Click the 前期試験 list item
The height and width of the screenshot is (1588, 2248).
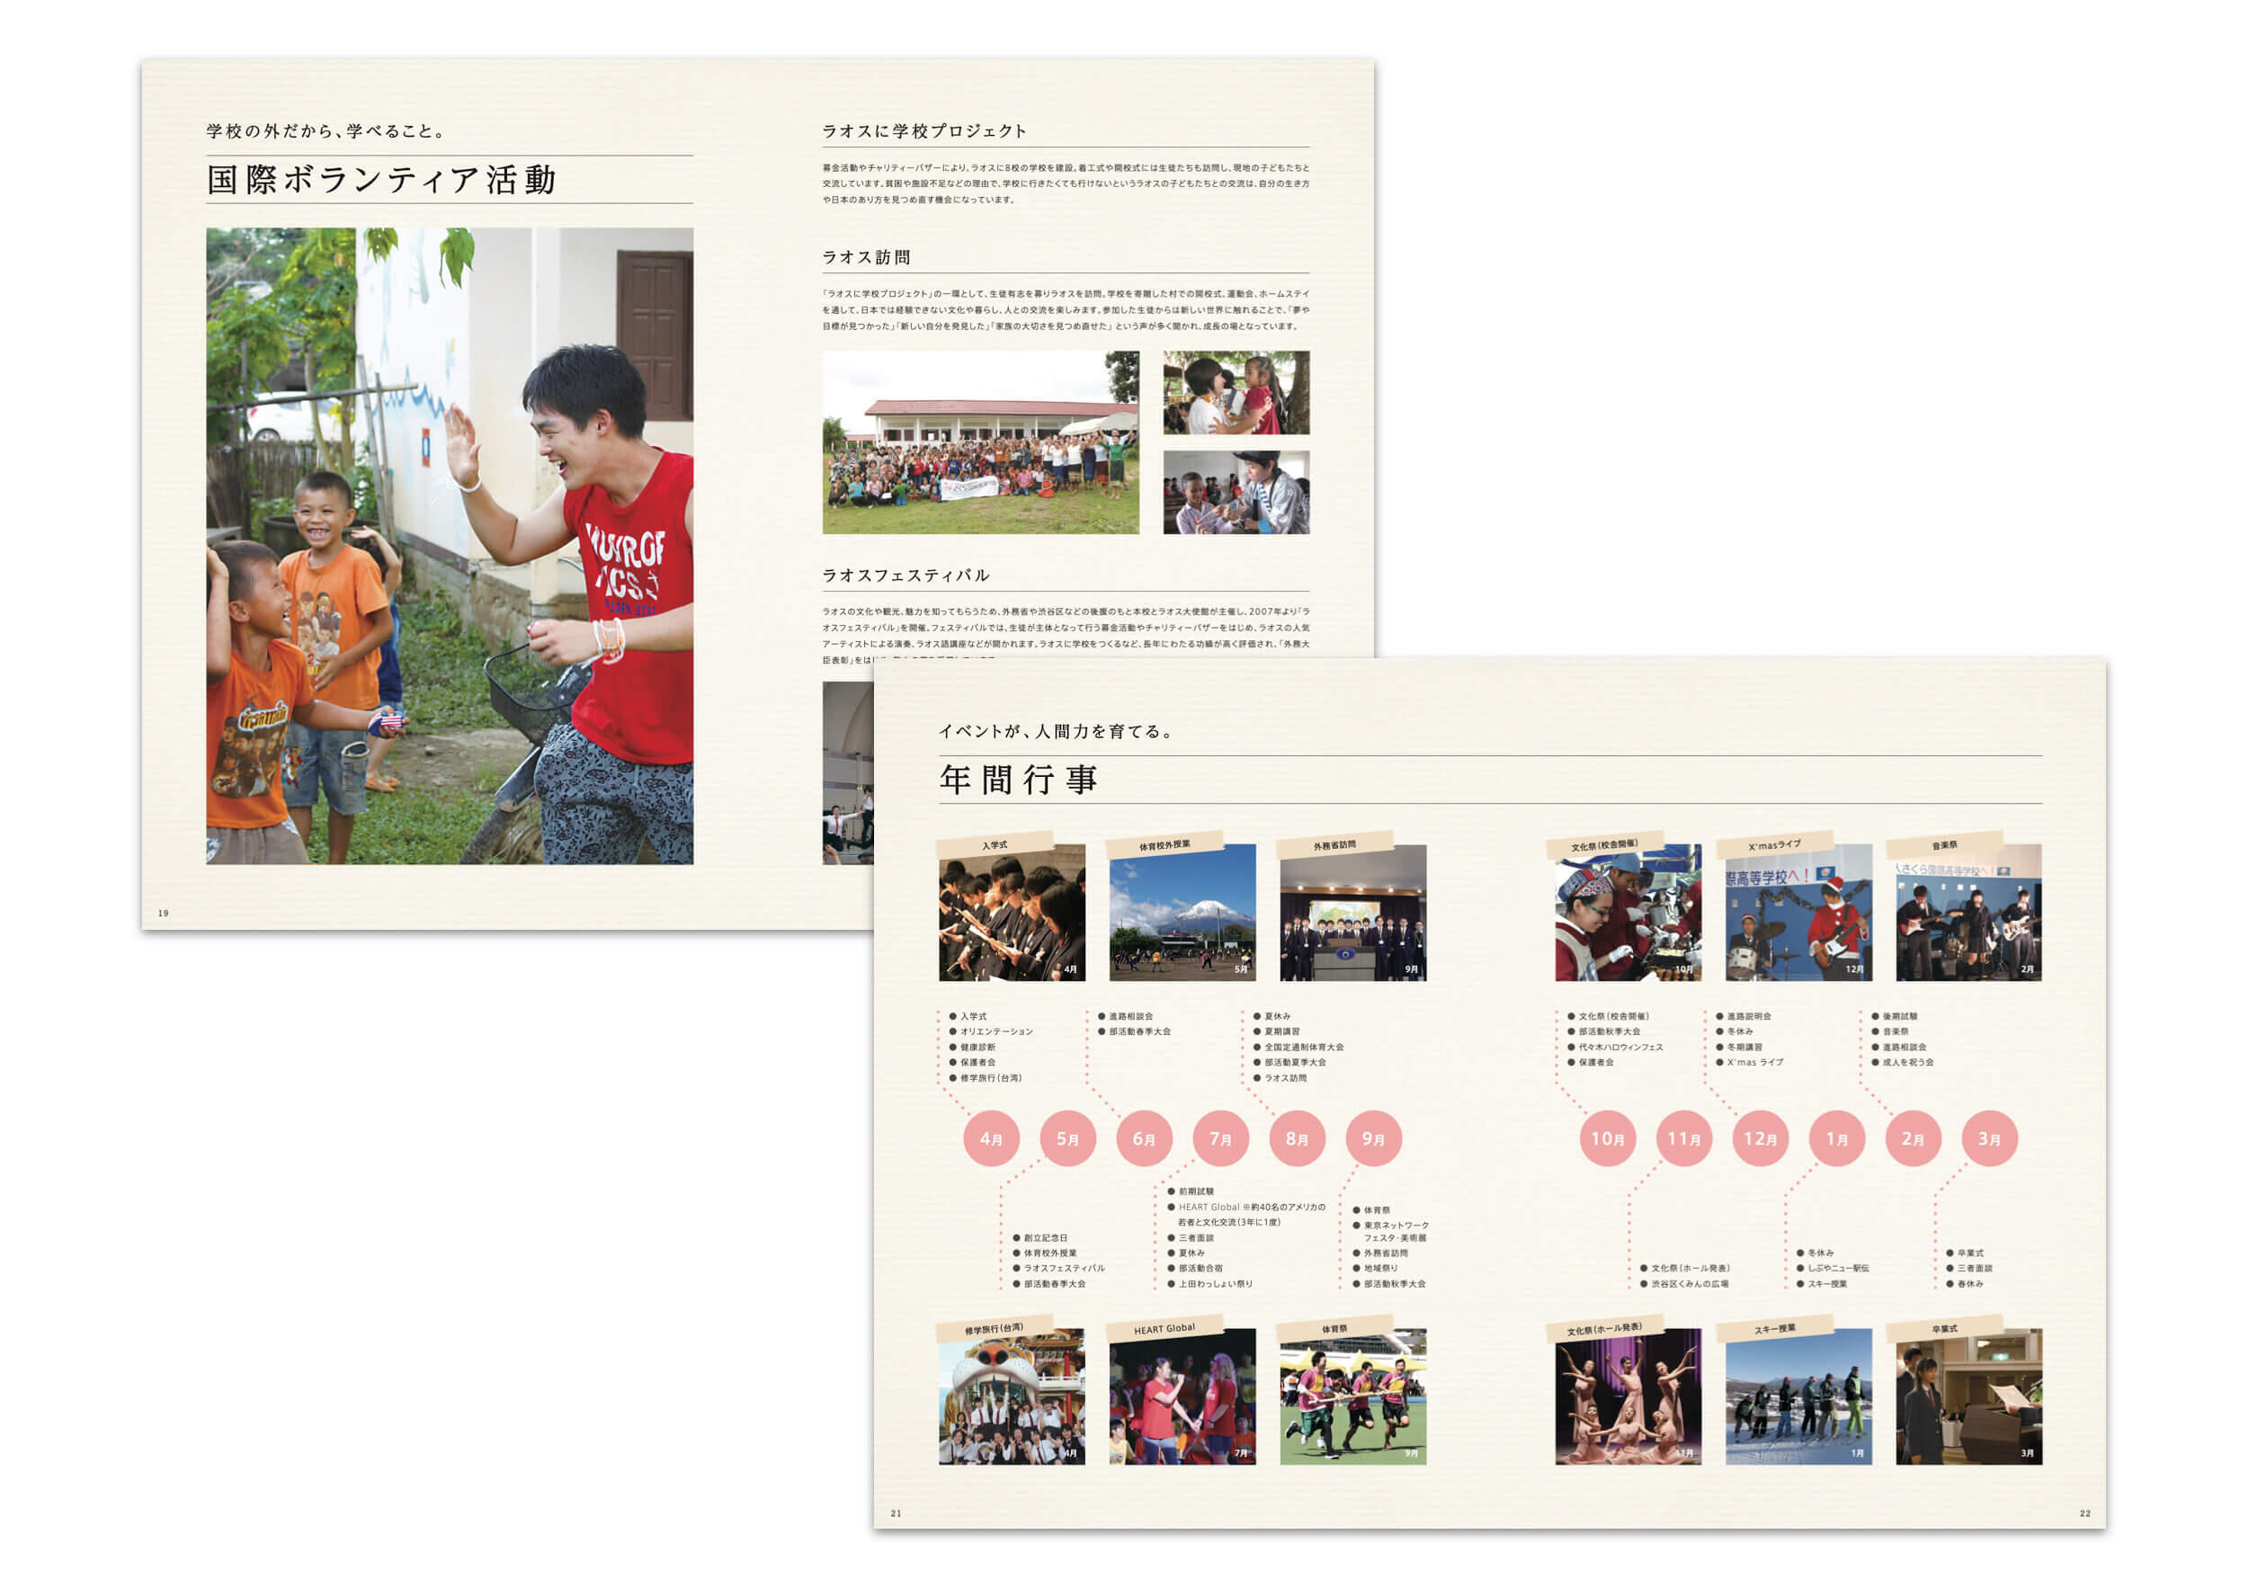(1191, 1191)
